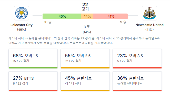This screenshot has height=94, width=170.
Task: Open the Leicester City team name link
Action: pos(22,25)
